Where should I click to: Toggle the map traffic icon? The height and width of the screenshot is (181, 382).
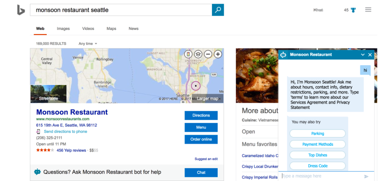(188, 54)
